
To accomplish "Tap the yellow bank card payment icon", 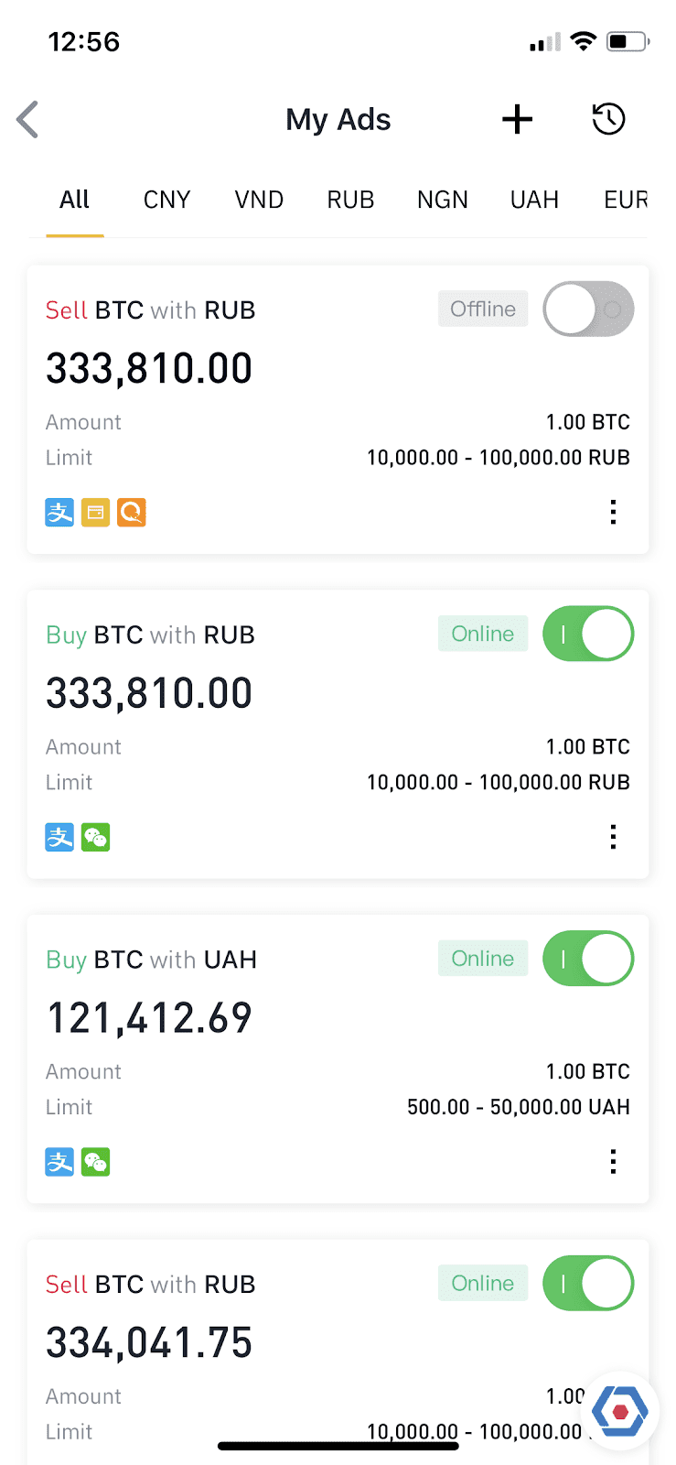I will [95, 513].
